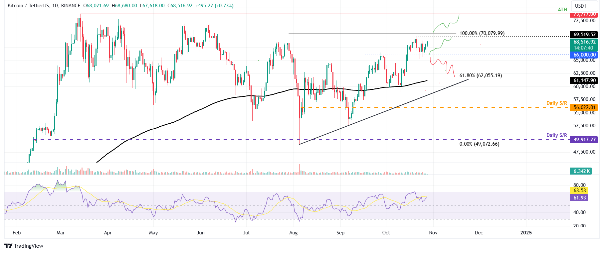
Task: Click the RSI 40.00 scale label
Action: coord(579,212)
